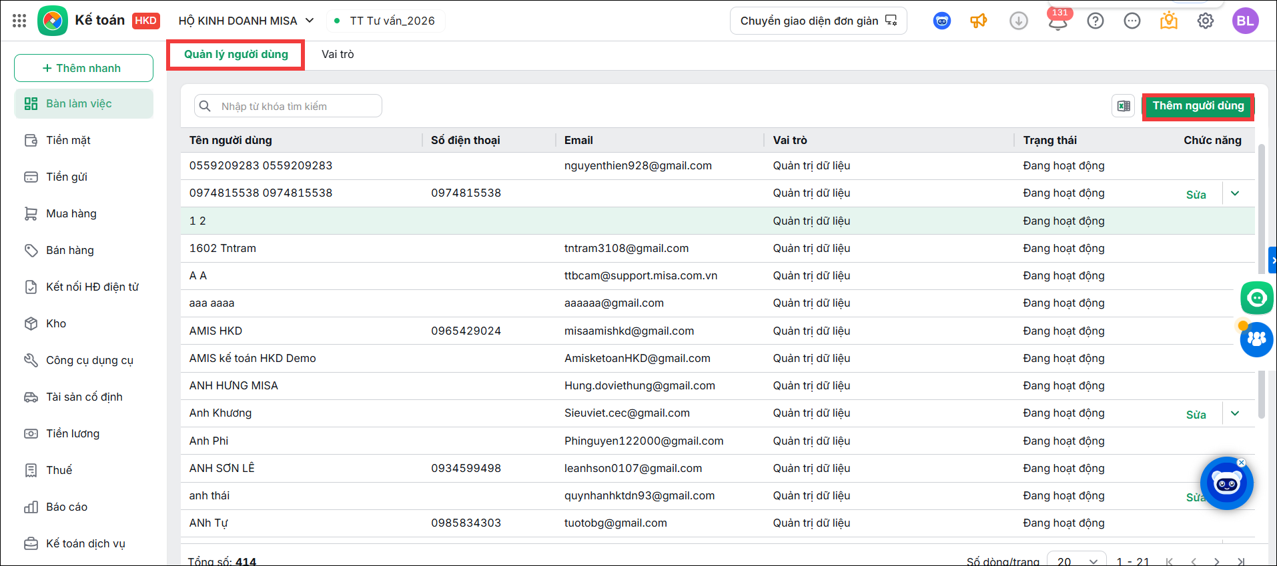Click Sửa for user 0974815538

[1196, 195]
